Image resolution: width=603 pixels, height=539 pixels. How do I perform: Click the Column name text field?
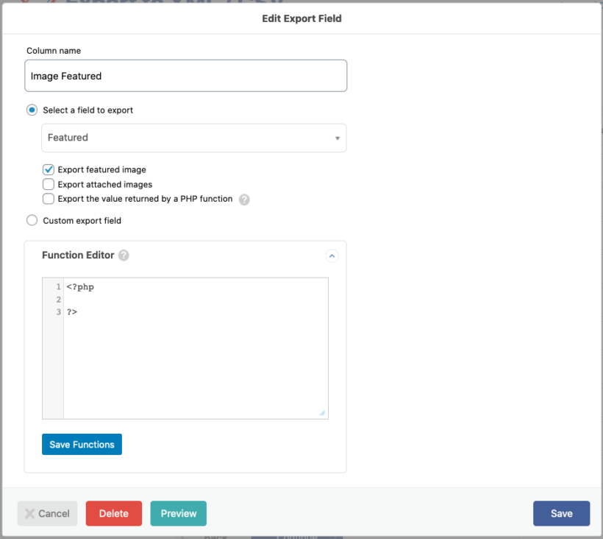coord(185,76)
